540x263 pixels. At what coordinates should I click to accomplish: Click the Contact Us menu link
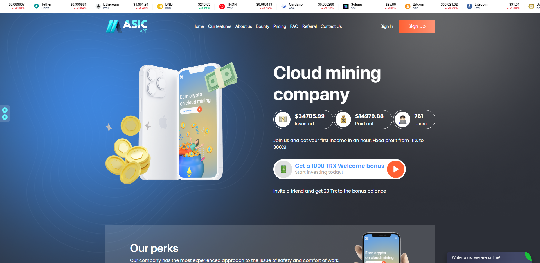331,26
